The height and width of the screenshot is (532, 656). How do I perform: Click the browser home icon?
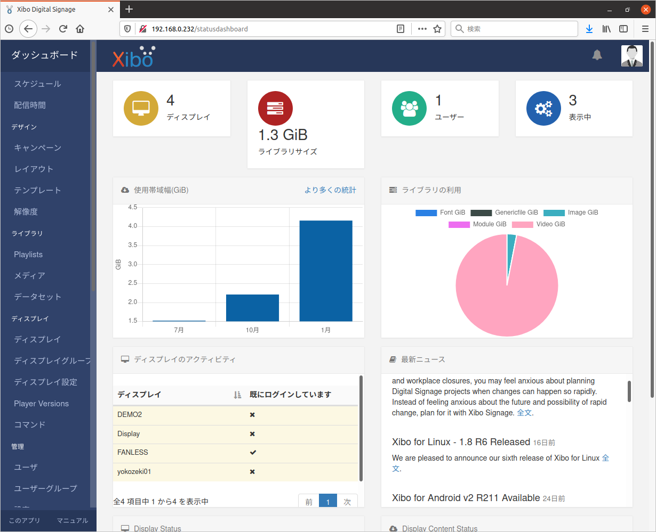pyautogui.click(x=80, y=29)
